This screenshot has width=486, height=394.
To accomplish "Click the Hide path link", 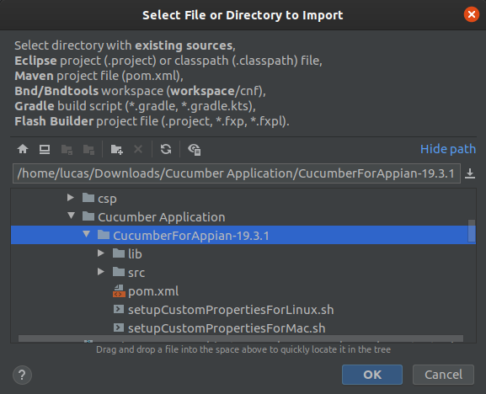I will [x=448, y=149].
